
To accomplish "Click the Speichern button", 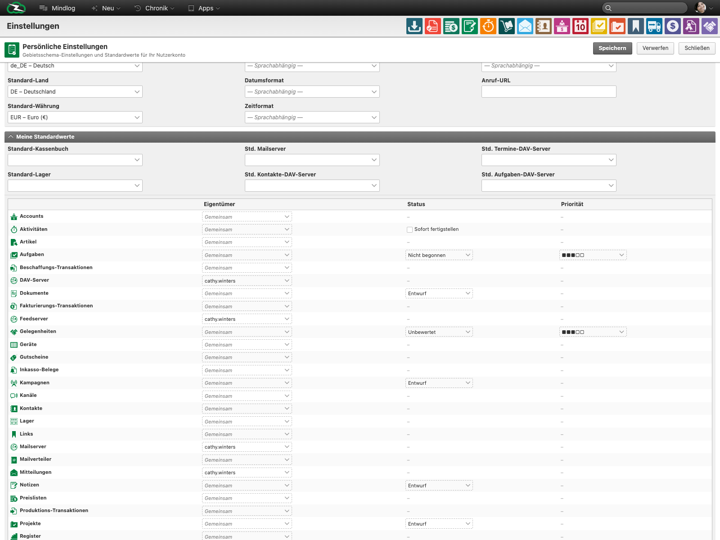I will pyautogui.click(x=612, y=48).
